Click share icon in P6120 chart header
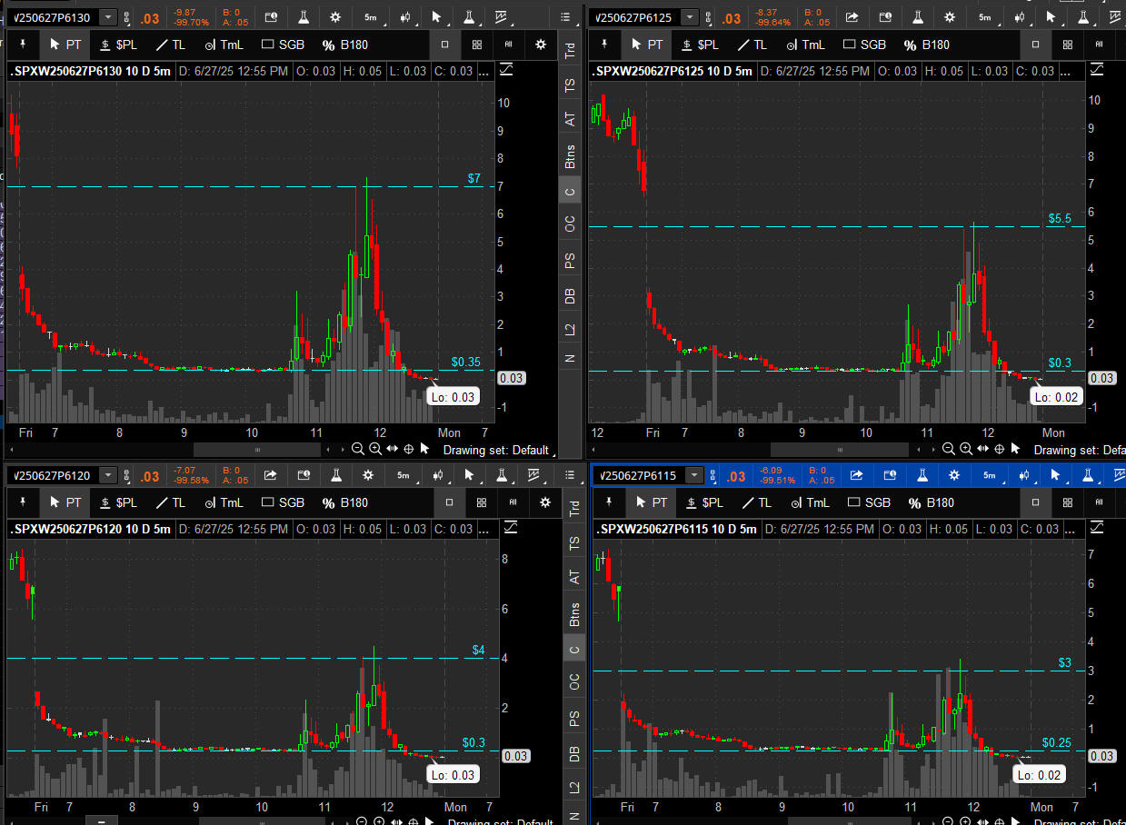1126x825 pixels. point(271,475)
